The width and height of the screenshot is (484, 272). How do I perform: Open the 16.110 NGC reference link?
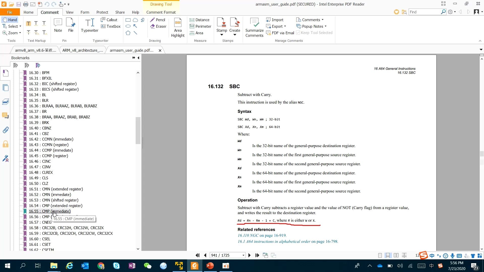(x=248, y=235)
